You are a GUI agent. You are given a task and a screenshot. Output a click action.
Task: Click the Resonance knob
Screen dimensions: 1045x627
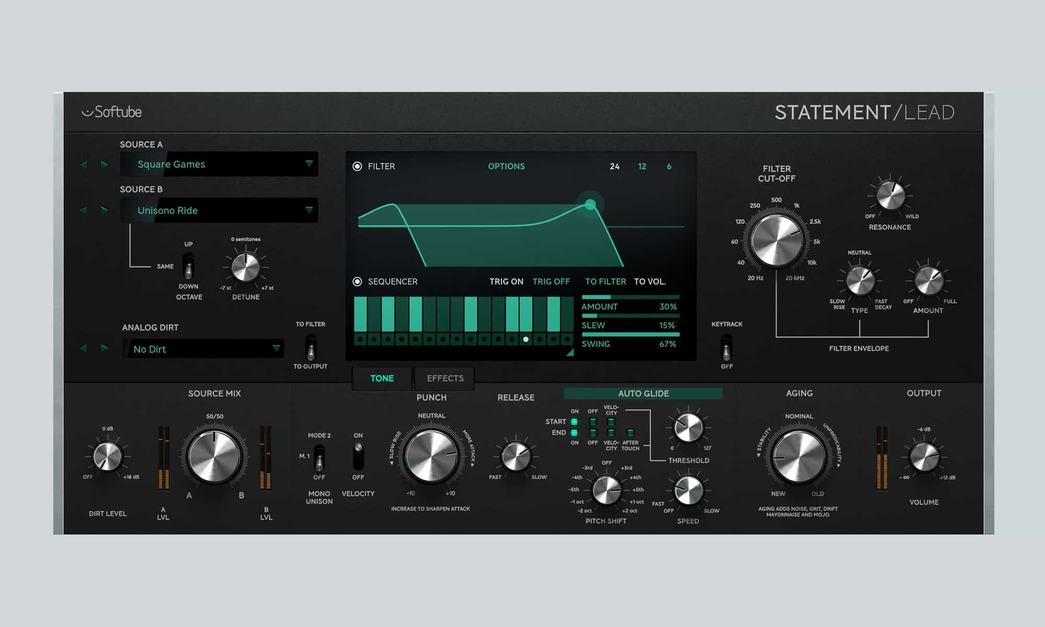[x=890, y=195]
